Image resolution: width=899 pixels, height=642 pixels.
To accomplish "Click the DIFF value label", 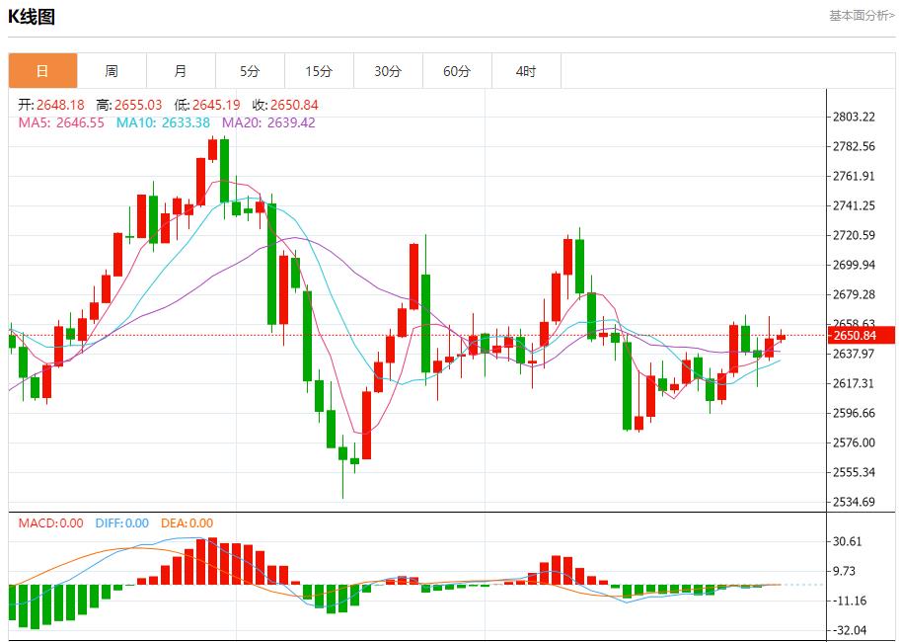I will (121, 523).
